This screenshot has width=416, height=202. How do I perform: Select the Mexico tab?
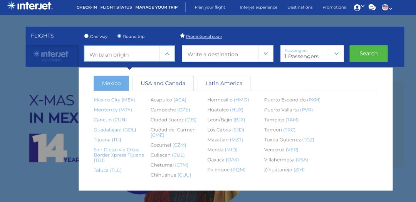(111, 83)
